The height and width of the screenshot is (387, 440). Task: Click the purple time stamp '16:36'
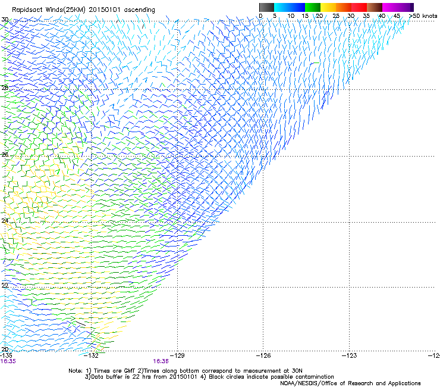161,361
